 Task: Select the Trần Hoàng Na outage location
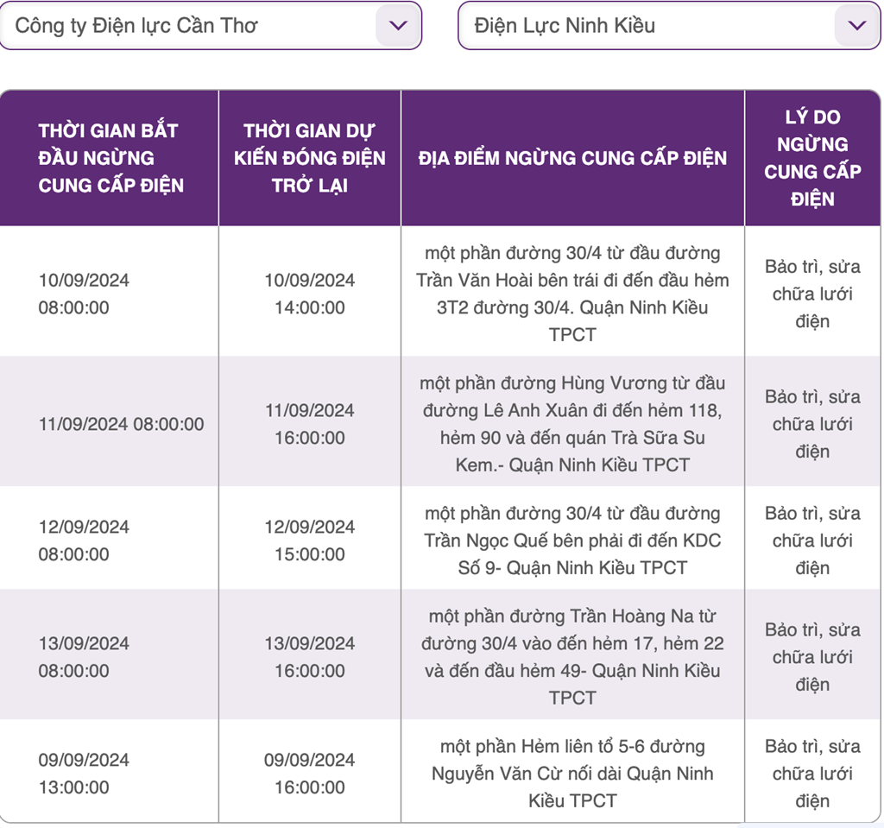pyautogui.click(x=572, y=657)
